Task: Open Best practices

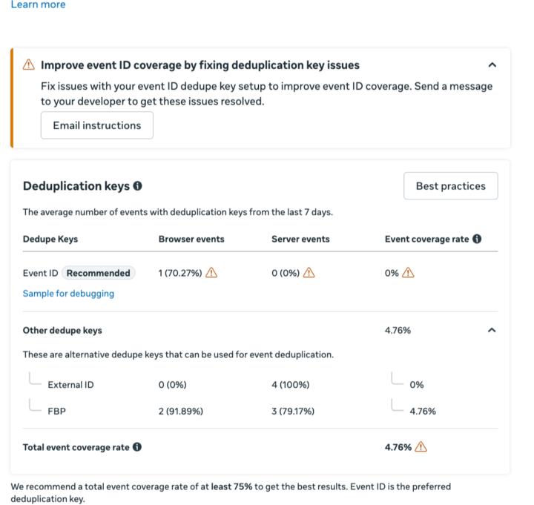Action: tap(451, 186)
